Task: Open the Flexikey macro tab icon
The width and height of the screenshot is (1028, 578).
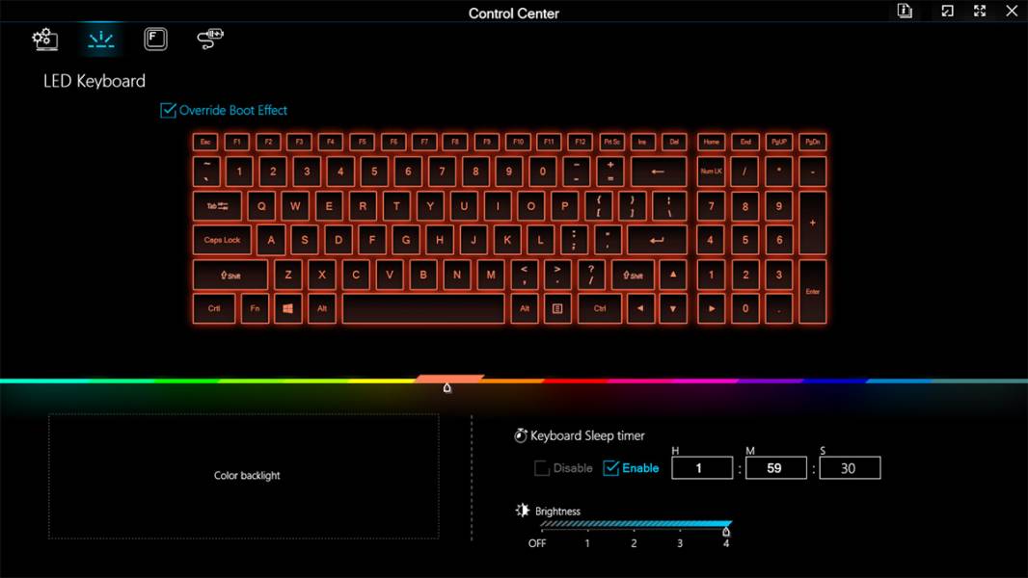Action: [x=155, y=39]
